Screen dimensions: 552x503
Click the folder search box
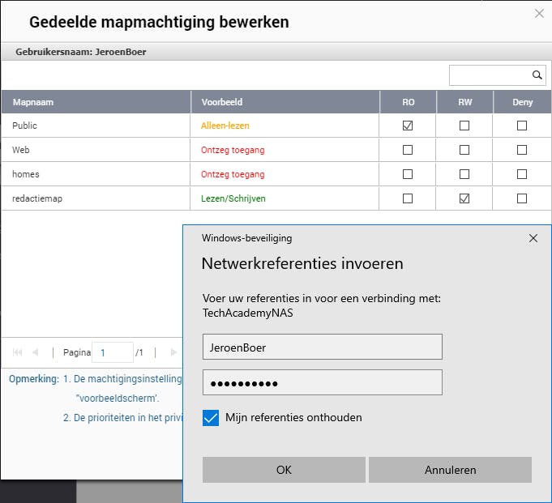click(490, 75)
